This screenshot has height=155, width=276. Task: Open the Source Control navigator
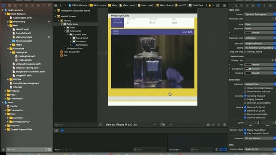[9, 6]
